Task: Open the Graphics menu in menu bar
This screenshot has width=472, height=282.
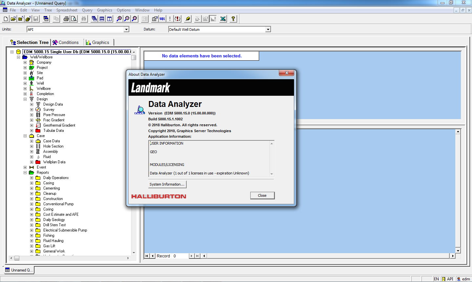Action: pos(105,10)
